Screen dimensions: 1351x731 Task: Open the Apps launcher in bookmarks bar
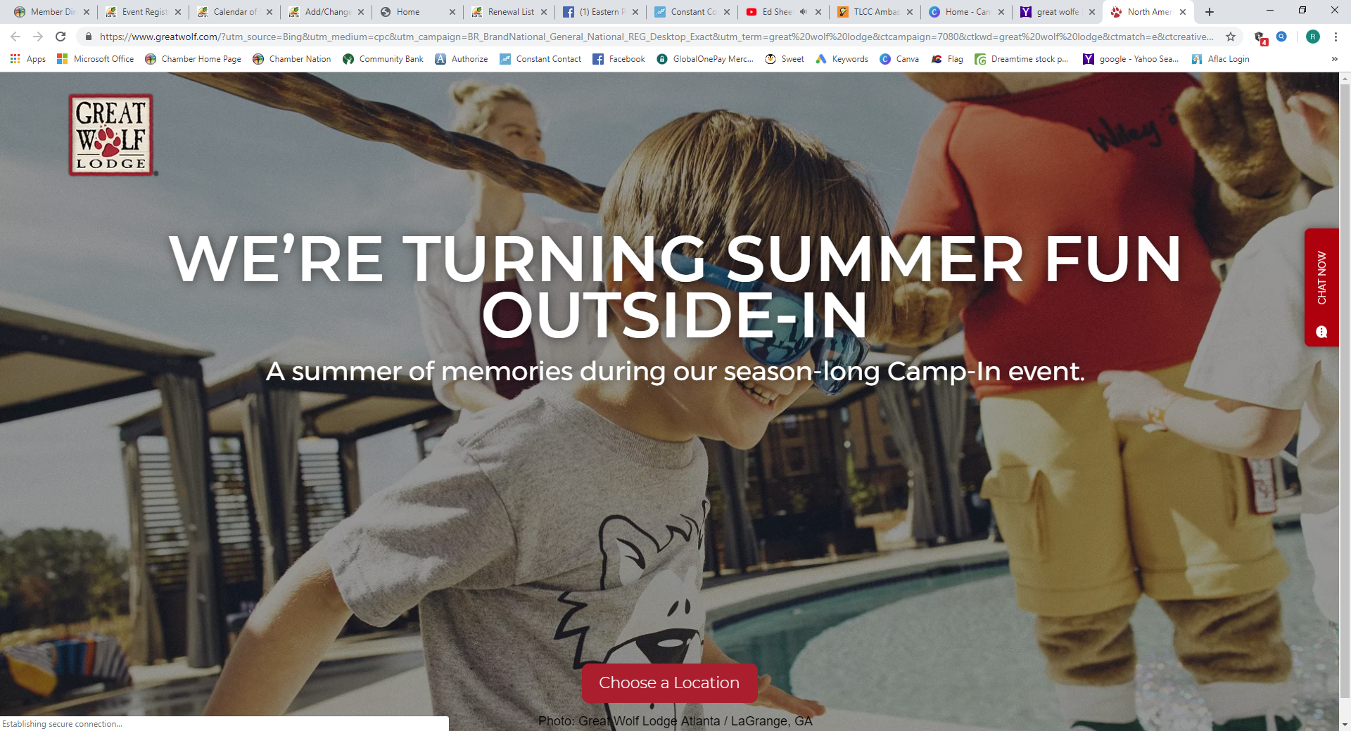(x=28, y=59)
